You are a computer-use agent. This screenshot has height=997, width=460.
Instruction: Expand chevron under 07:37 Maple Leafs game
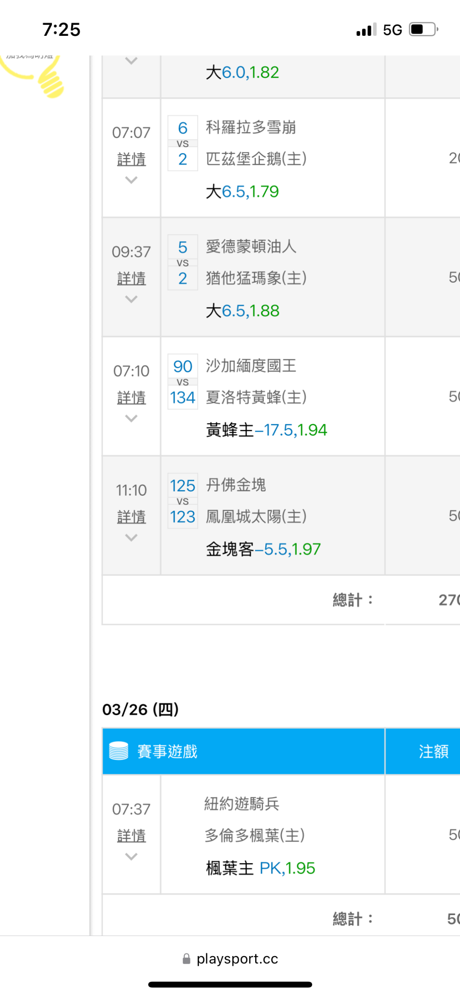[131, 856]
